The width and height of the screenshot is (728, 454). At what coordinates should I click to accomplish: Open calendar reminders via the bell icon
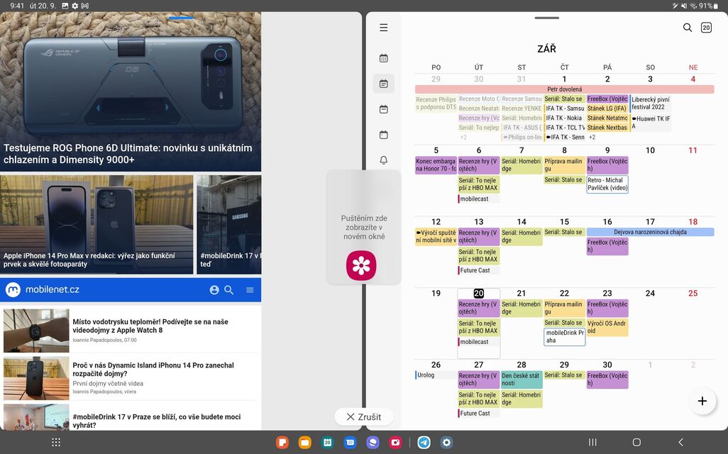[x=383, y=160]
